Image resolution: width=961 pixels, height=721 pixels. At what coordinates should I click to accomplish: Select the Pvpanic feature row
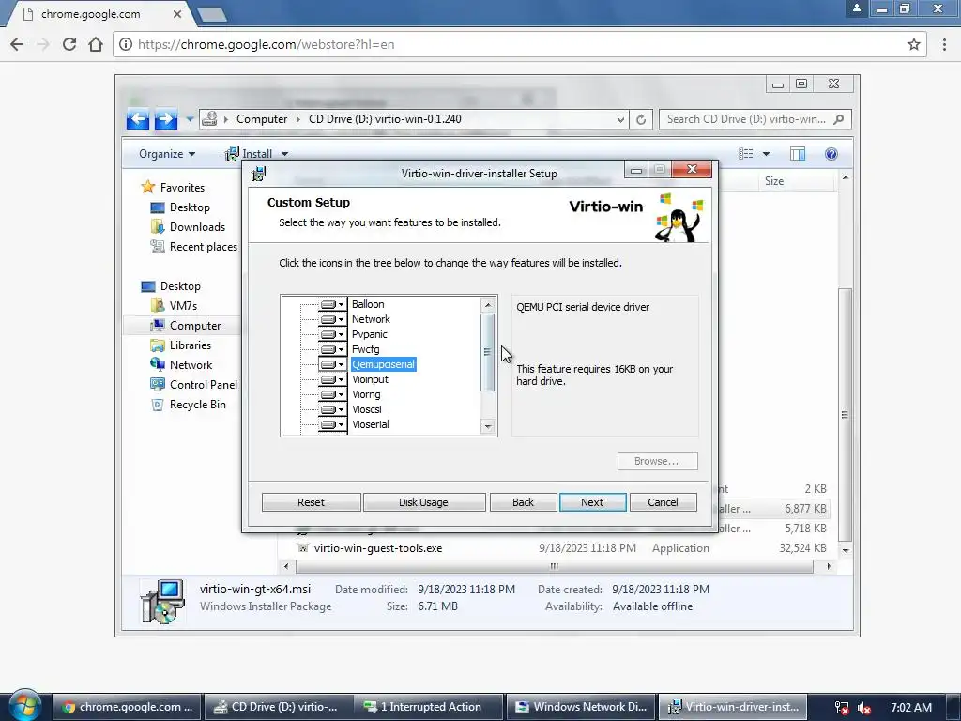pyautogui.click(x=370, y=335)
